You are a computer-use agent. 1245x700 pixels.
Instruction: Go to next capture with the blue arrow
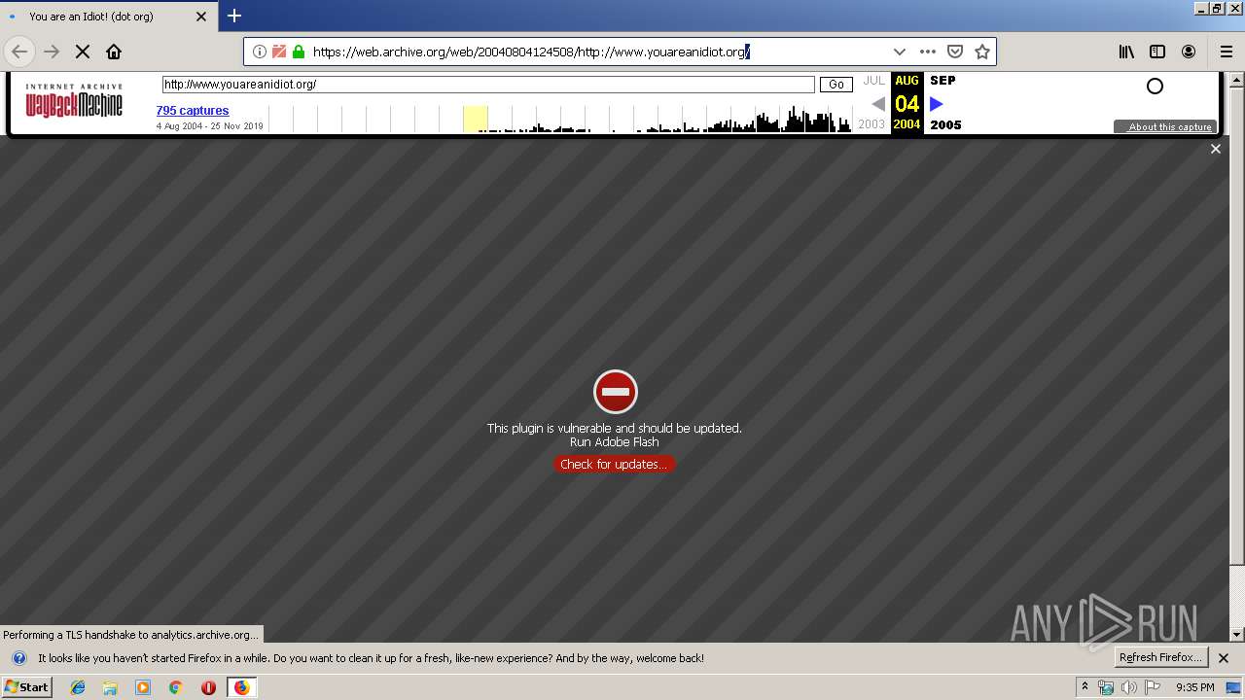[936, 103]
